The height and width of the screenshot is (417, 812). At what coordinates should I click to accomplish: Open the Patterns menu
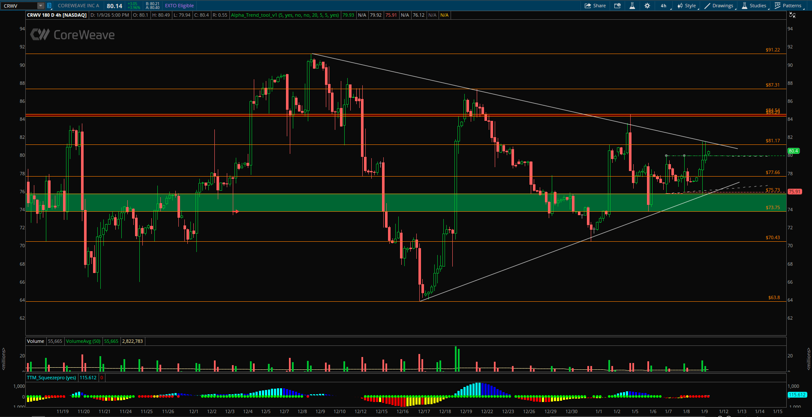pos(788,6)
